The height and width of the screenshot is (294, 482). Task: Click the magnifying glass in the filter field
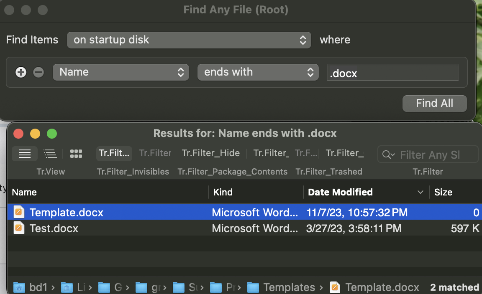[387, 155]
